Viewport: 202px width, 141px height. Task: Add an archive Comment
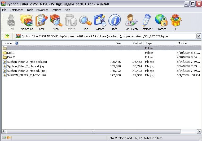point(147,21)
